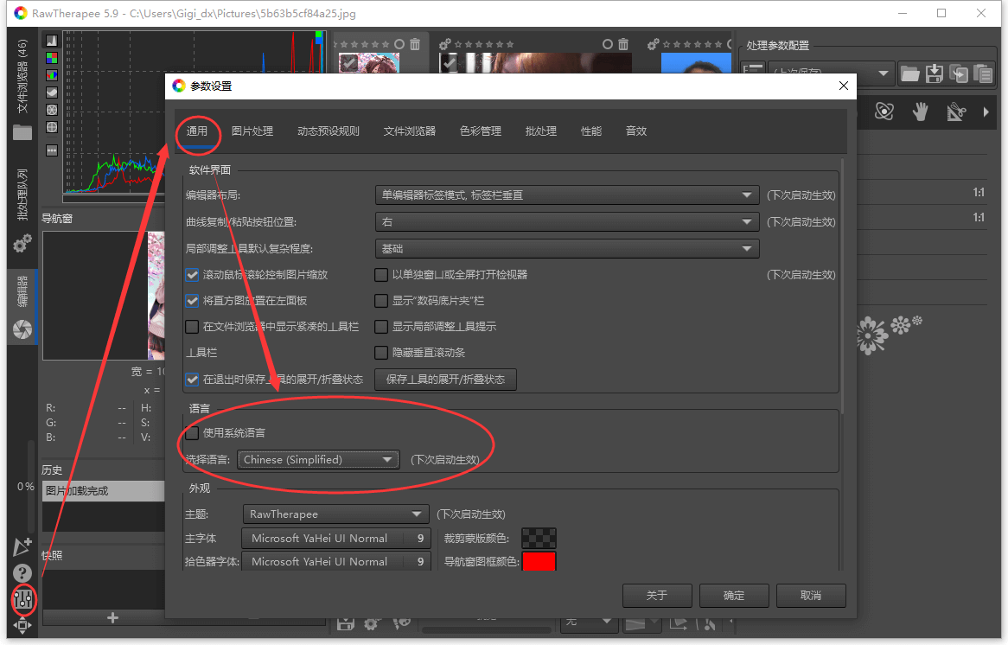The height and width of the screenshot is (645, 1008).
Task: Select the histogram display mode icon
Action: [x=51, y=41]
